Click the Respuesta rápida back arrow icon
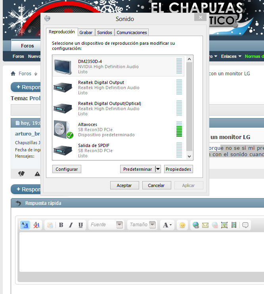The image size is (264, 294). click(18, 203)
